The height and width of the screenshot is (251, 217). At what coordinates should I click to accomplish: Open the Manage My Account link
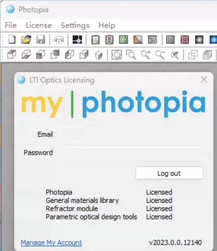pos(51,243)
